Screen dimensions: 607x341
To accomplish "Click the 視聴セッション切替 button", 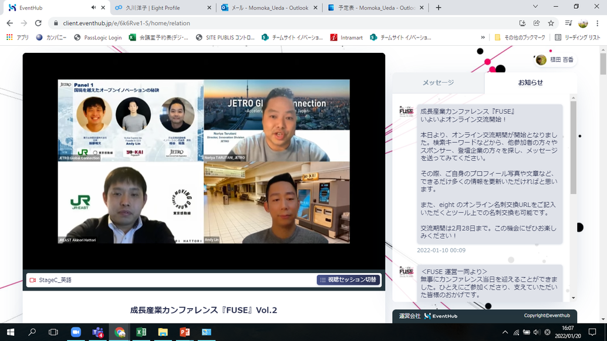I will click(x=348, y=279).
